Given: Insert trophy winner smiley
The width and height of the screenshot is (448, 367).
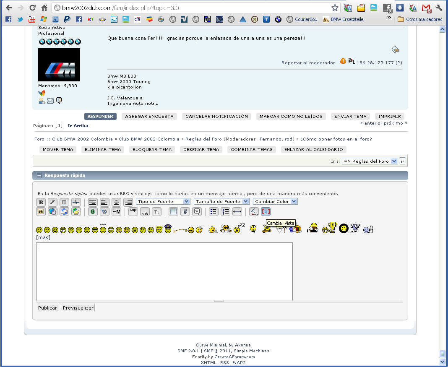Looking at the screenshot, I should [329, 228].
